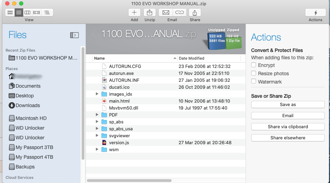Enable the Watermark checkbox
The width and height of the screenshot is (330, 183).
[x=254, y=81]
